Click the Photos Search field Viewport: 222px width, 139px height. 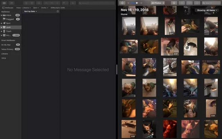click(x=211, y=3)
